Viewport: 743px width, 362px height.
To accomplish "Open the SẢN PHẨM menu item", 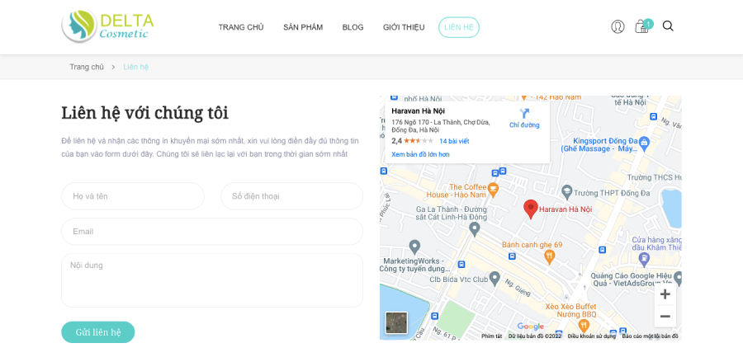I will 303,27.
